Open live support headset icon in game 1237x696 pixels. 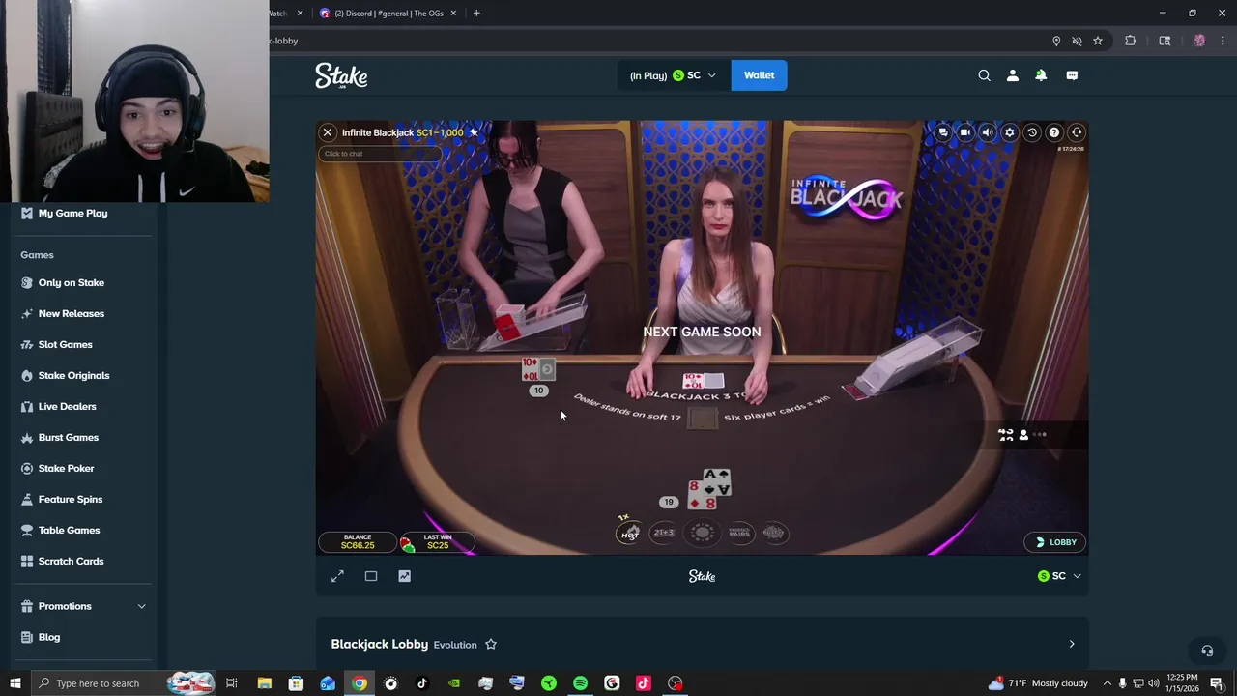pyautogui.click(x=1077, y=132)
